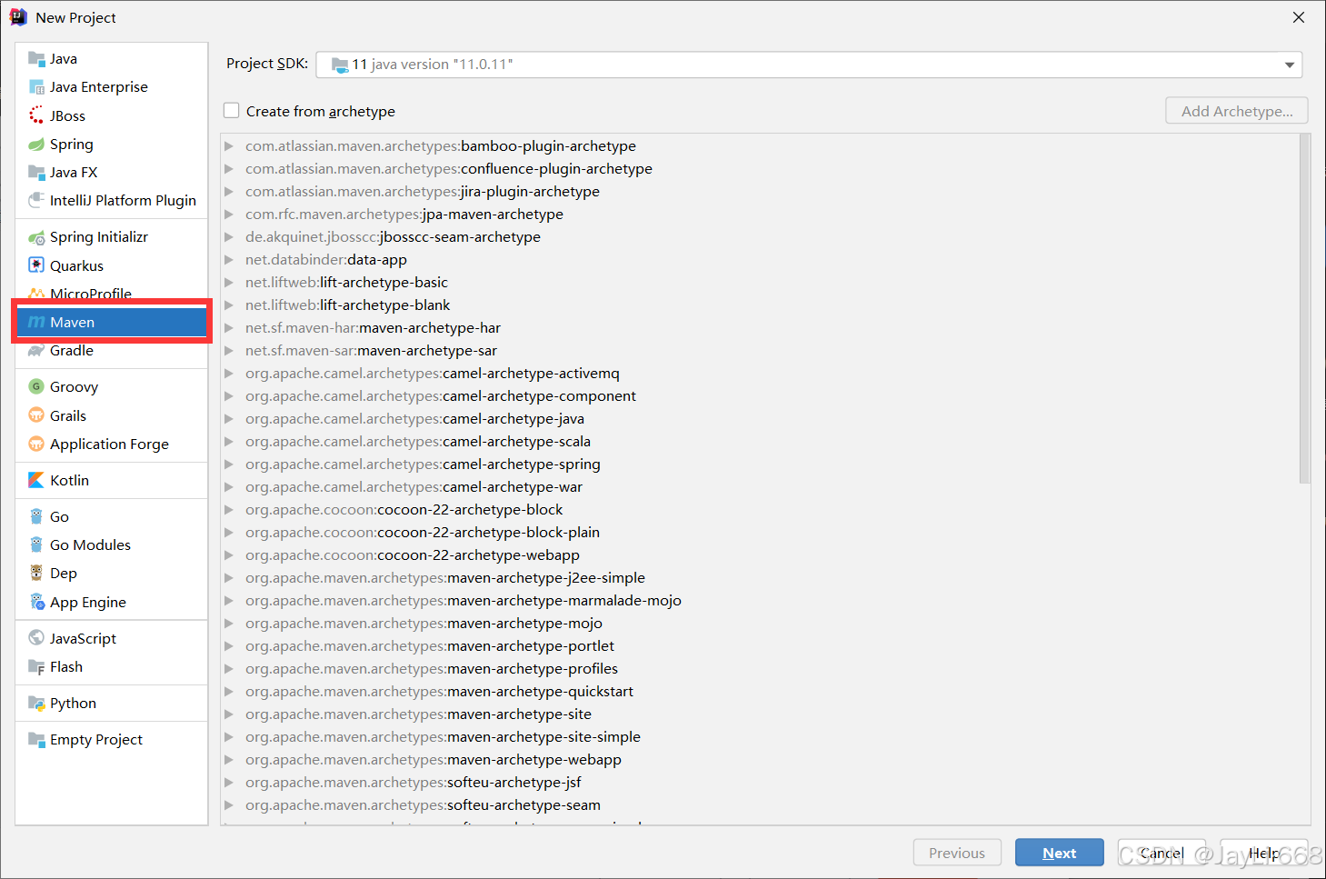Screen dimensions: 1326x879
Task: Pick the Python icon
Action: 36,703
